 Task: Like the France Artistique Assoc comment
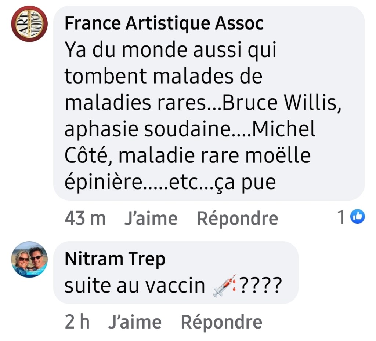pos(151,219)
